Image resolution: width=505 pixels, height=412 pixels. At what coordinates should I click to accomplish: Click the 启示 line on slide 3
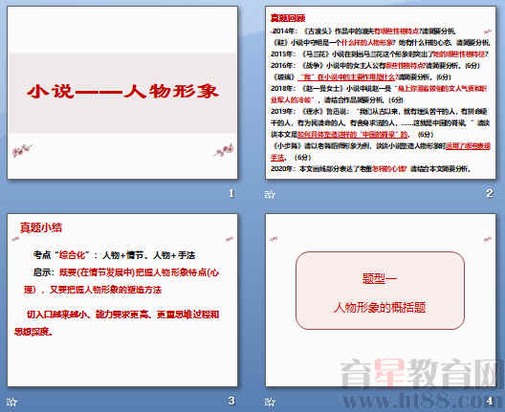[x=126, y=272]
